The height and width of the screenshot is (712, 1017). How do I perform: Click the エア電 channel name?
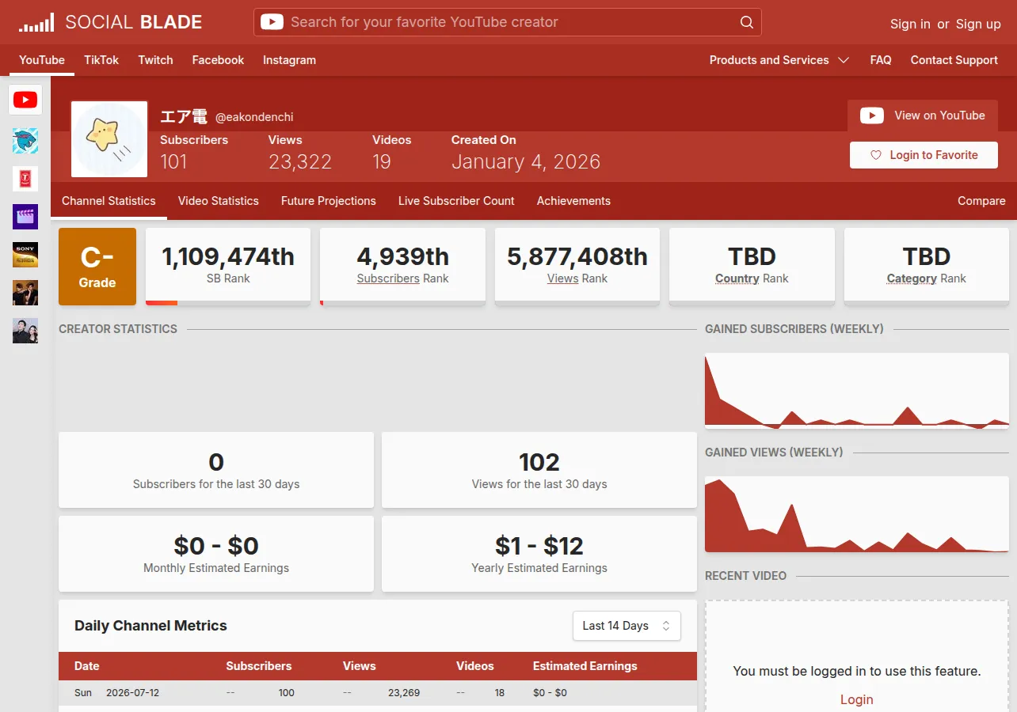[184, 116]
